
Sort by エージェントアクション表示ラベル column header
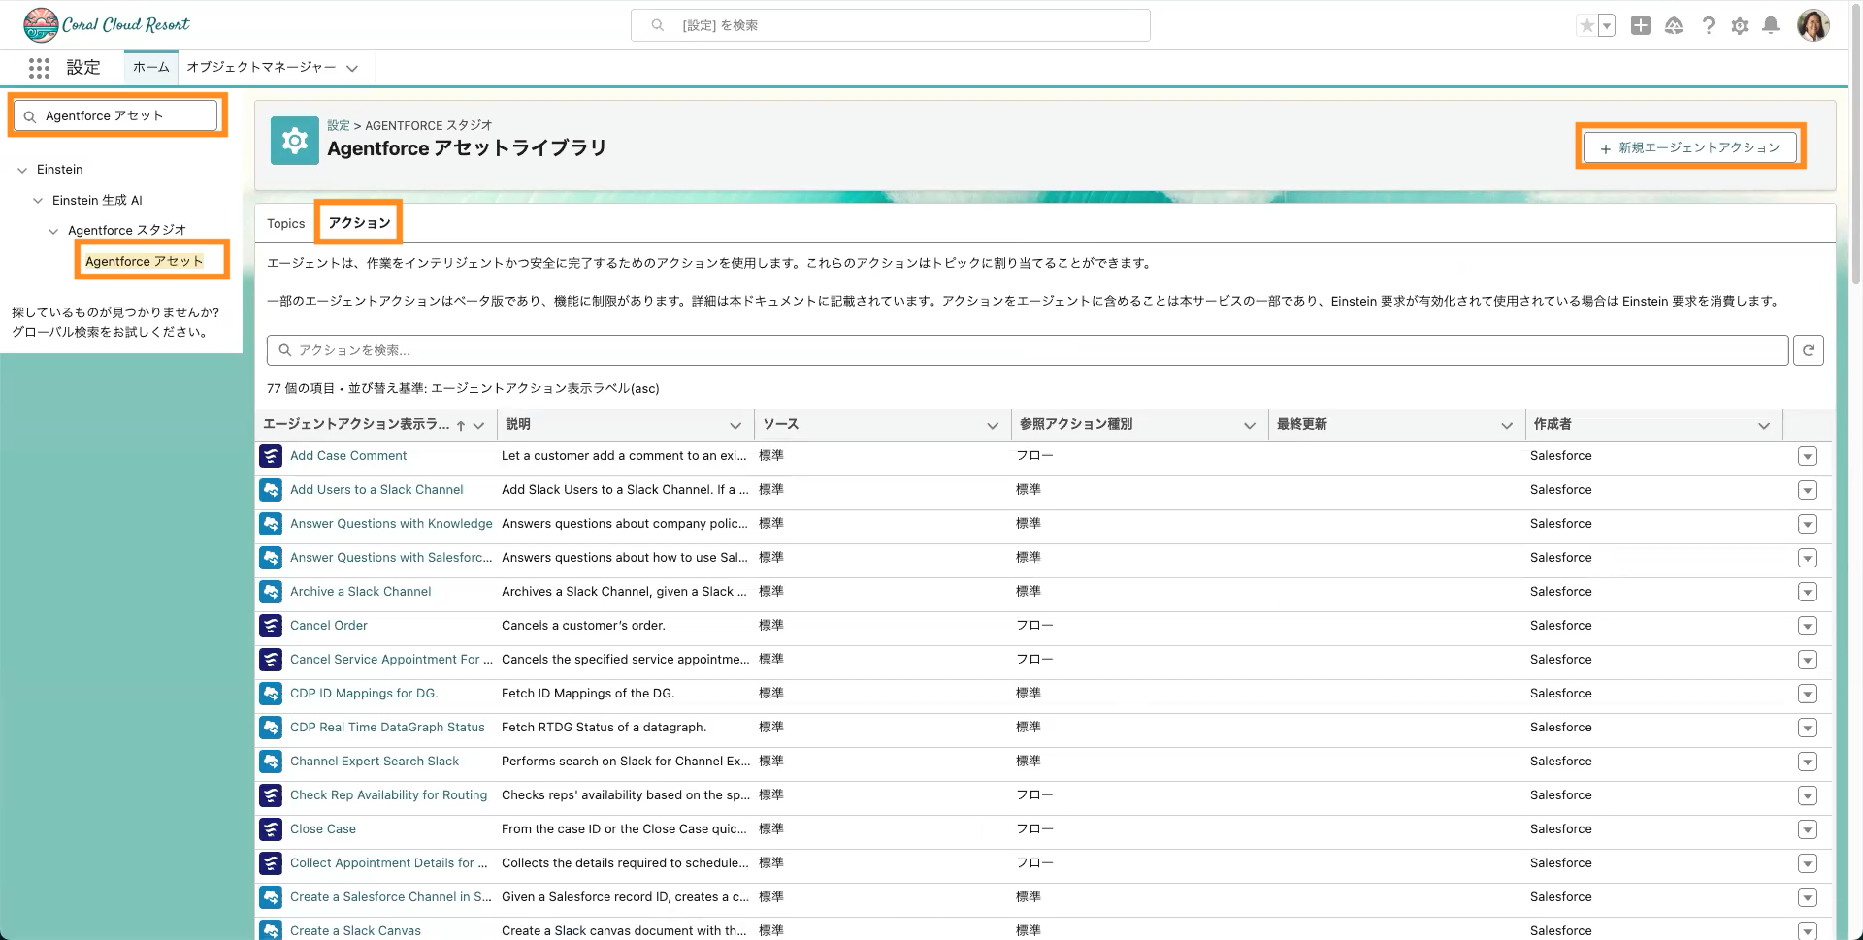pos(356,425)
